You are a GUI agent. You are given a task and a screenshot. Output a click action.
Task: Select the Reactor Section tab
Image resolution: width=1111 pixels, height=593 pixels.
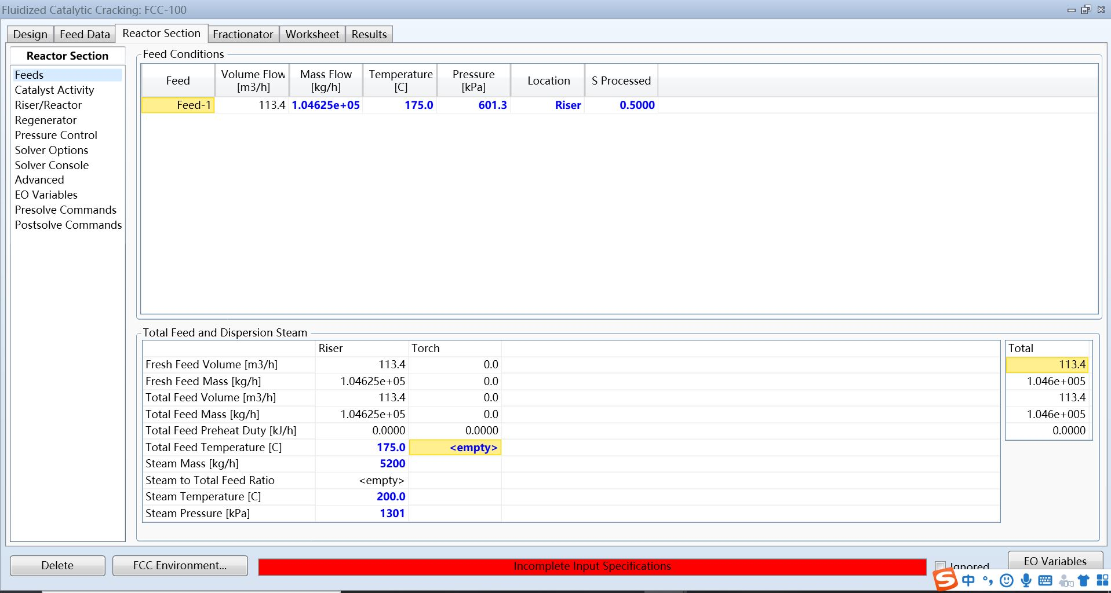tap(161, 33)
